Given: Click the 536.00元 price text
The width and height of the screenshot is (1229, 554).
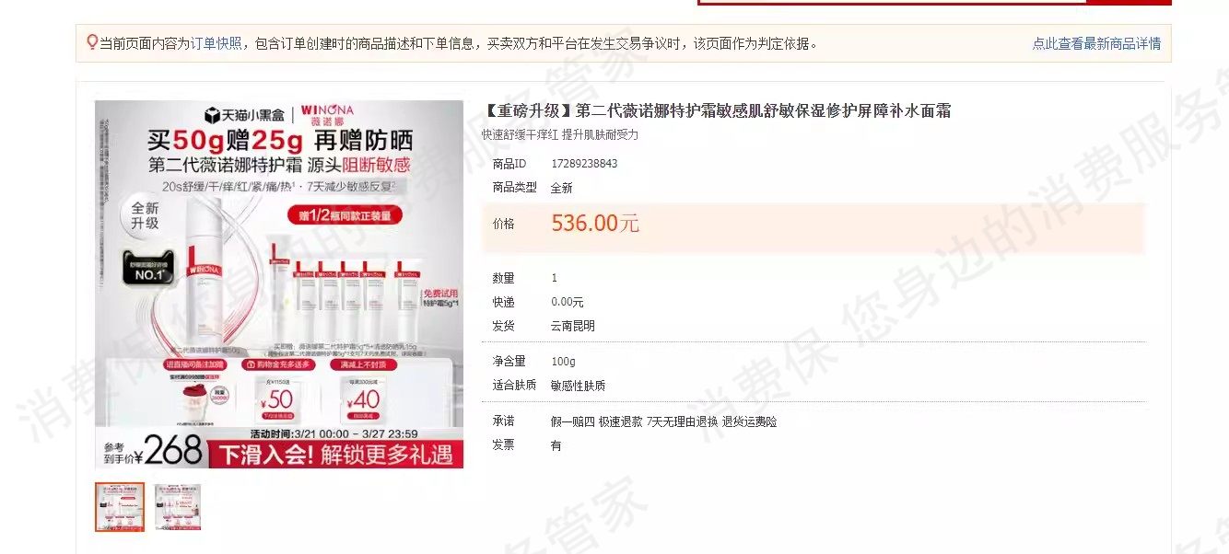Looking at the screenshot, I should [595, 224].
